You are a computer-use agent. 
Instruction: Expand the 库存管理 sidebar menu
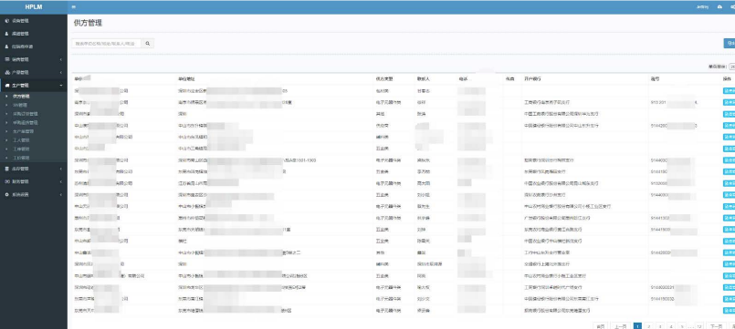click(x=33, y=169)
